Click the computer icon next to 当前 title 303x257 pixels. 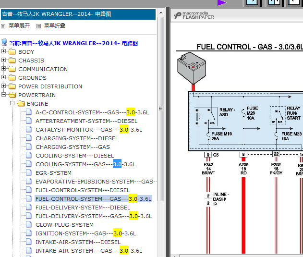pos(4,42)
